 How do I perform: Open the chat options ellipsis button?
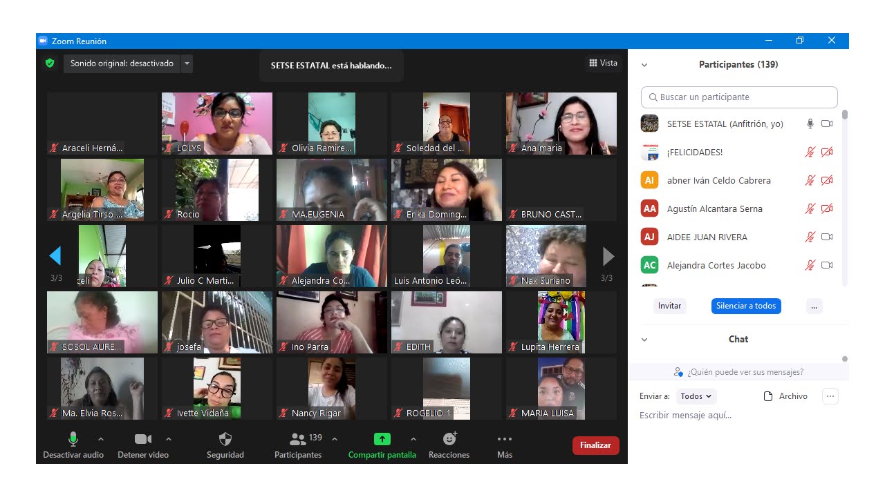click(830, 396)
